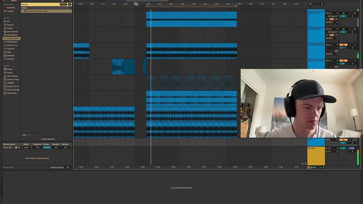Toggle activator 18 on KICK KEY track
The image size is (363, 204).
tap(343, 13)
